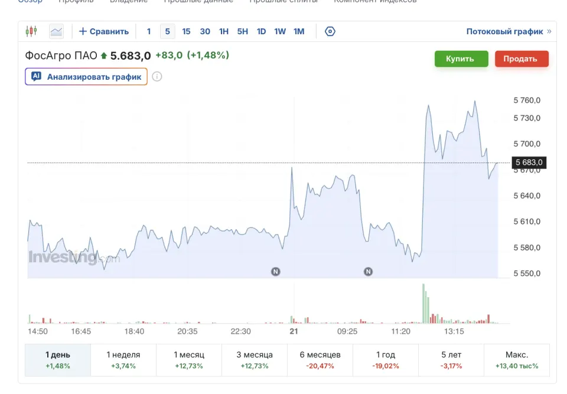Select the Макс. period tab
The width and height of the screenshot is (567, 394).
tap(517, 360)
